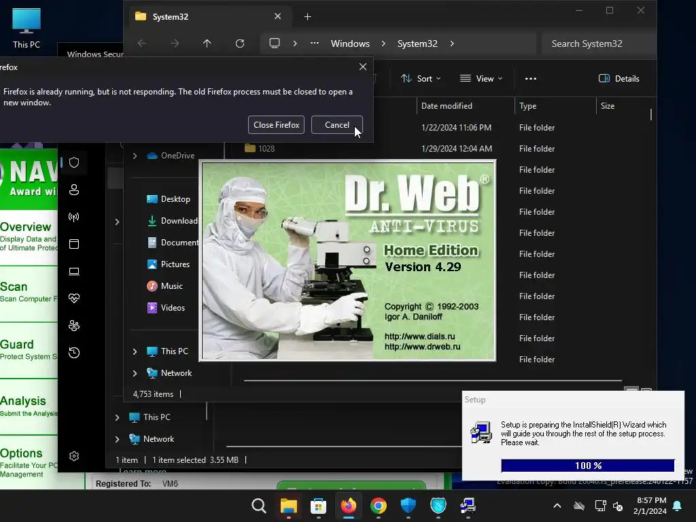
Task: Open Windows Security settings gear icon
Action: (74, 456)
